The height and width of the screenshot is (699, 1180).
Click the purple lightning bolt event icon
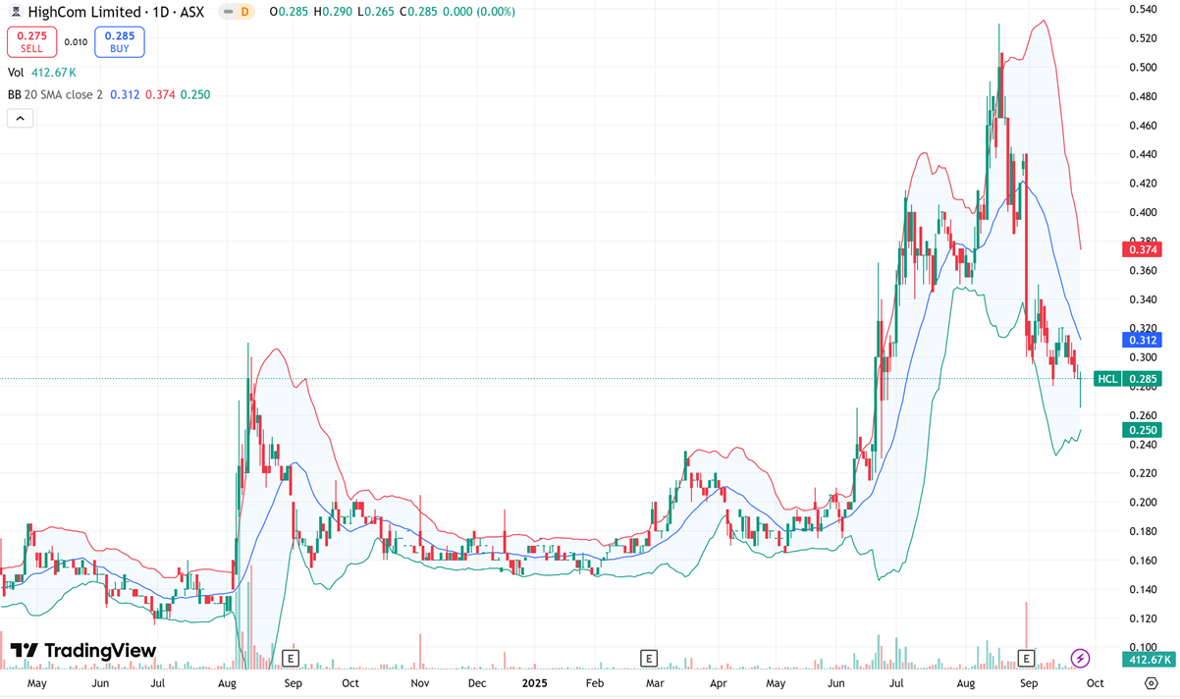(x=1080, y=658)
